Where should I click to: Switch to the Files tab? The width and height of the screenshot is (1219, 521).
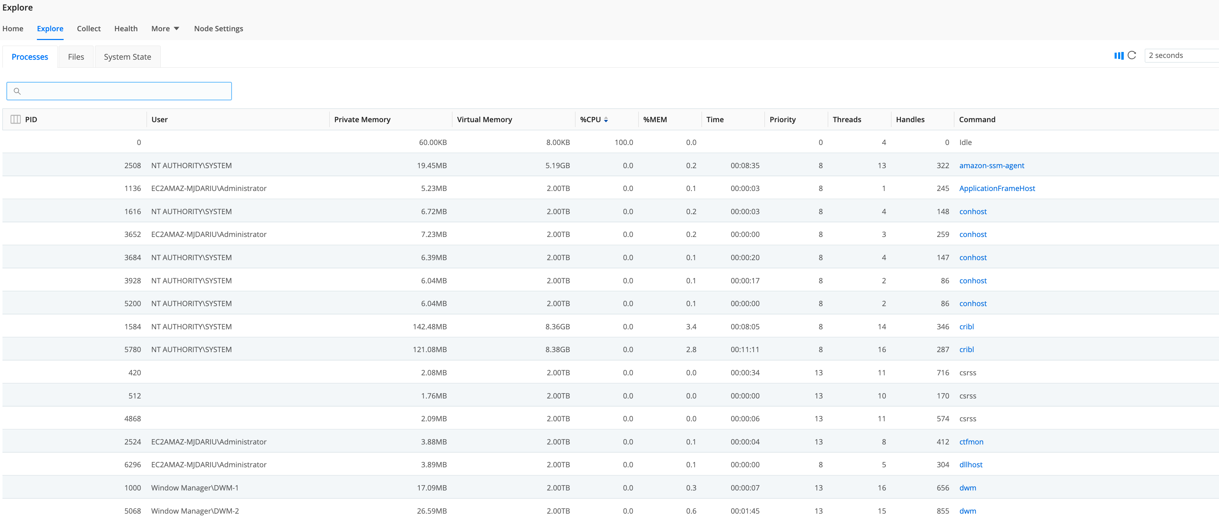(x=76, y=56)
